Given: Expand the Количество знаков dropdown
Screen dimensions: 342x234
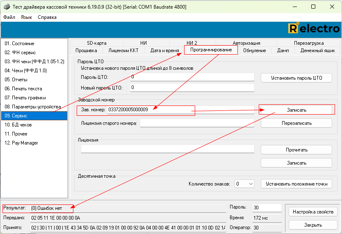Looking at the screenshot, I should tap(245, 184).
